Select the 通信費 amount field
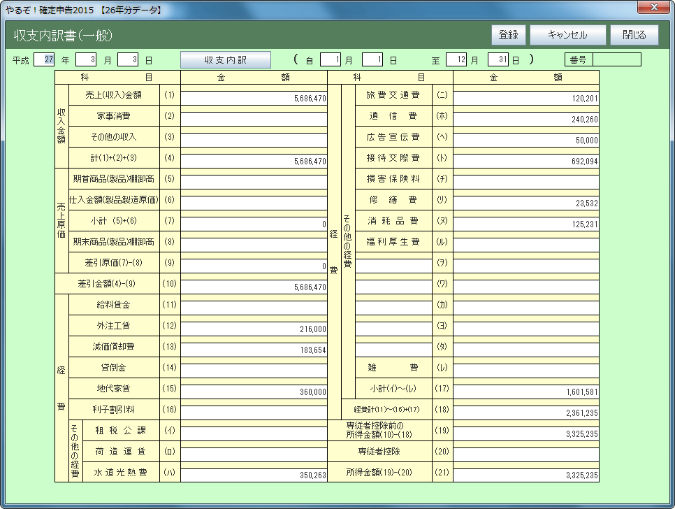The width and height of the screenshot is (675, 509). pyautogui.click(x=526, y=119)
